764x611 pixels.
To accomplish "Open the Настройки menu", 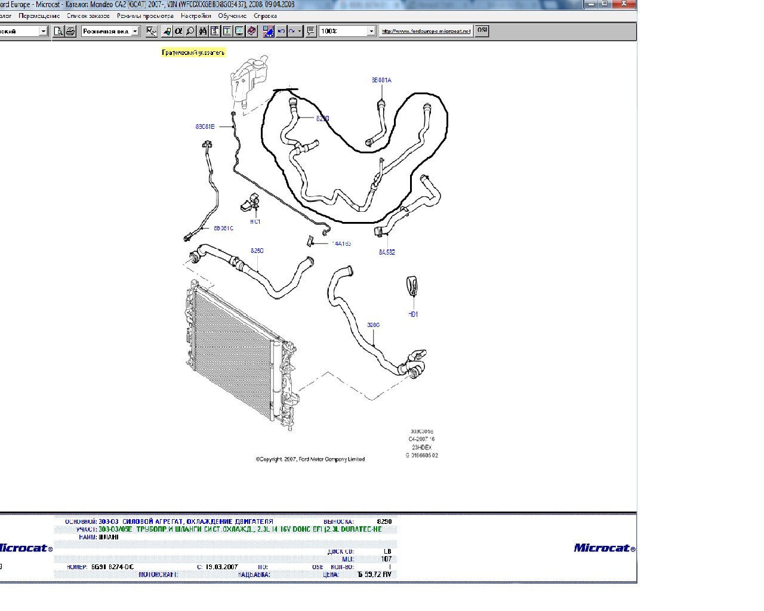I will [x=195, y=16].
